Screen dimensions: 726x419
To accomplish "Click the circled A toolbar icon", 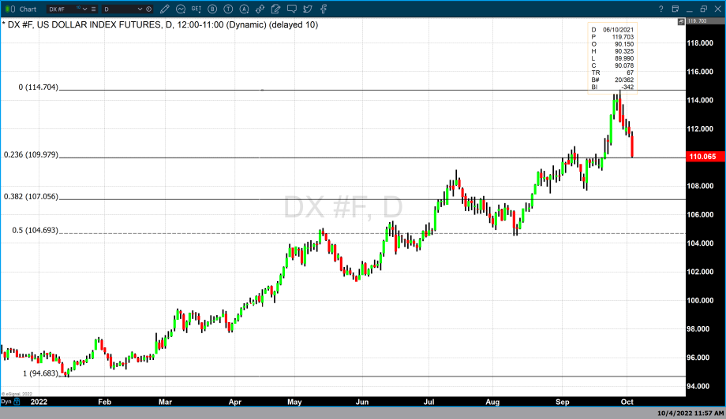I will point(244,9).
